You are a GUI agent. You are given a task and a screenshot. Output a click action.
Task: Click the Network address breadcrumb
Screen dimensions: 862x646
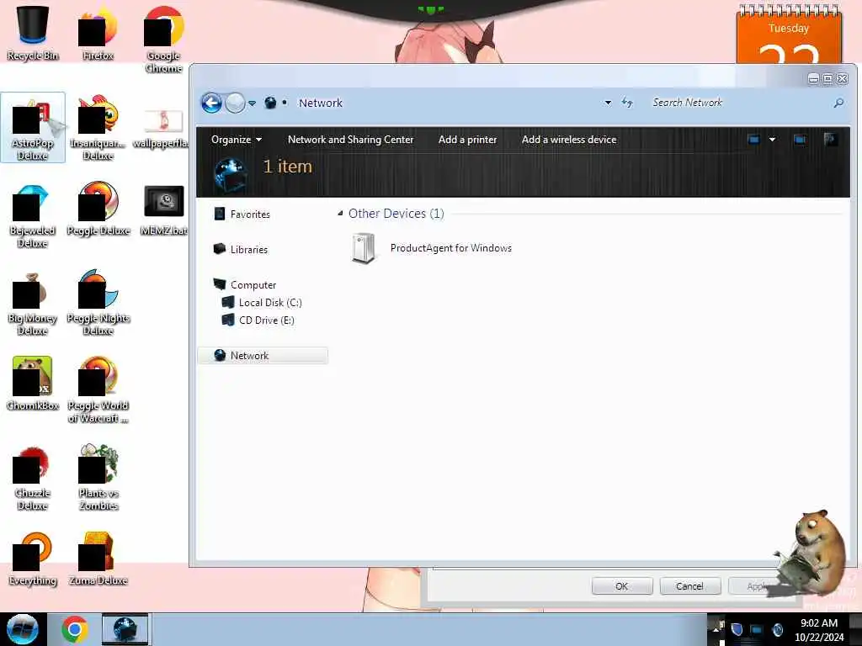(321, 103)
